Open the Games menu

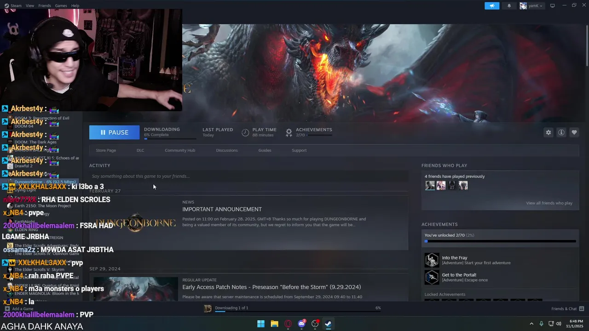click(x=61, y=6)
